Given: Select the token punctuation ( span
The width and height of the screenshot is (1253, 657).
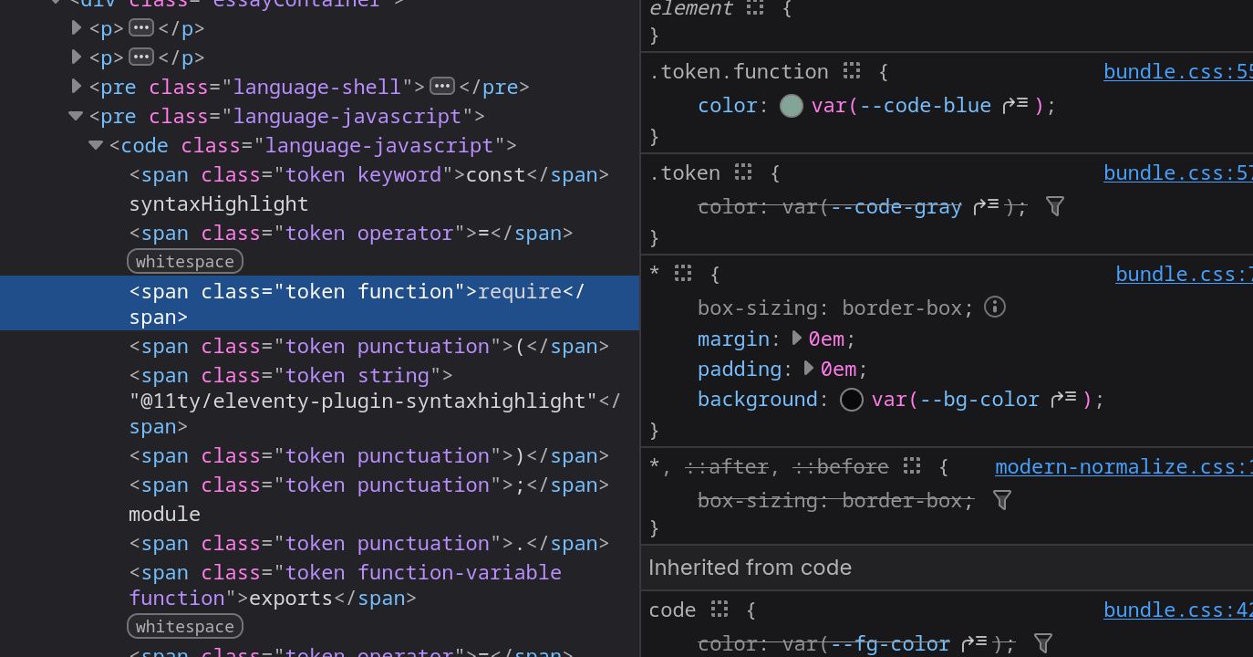Looking at the screenshot, I should 369,346.
